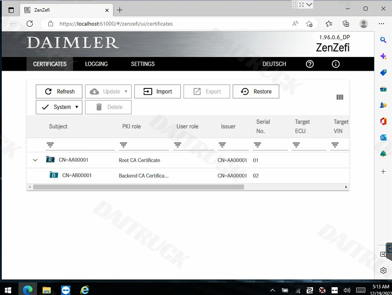Click the Import certificate button
The image size is (392, 295).
coord(157,91)
